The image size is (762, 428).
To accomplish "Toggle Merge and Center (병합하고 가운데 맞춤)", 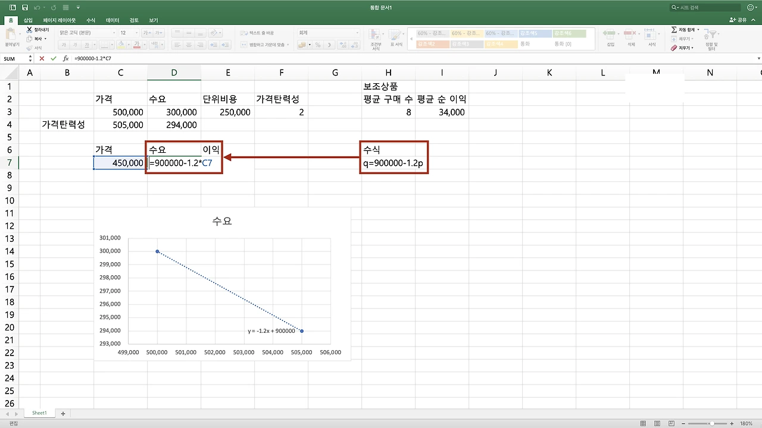I will pyautogui.click(x=263, y=45).
